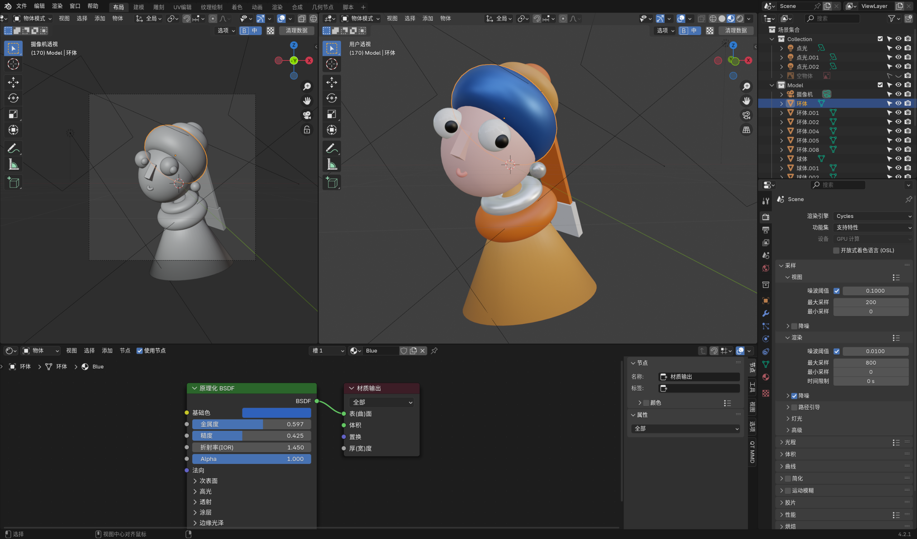Toggle perspective/orthographic grid icon in user viewport
This screenshot has height=539, width=917.
[746, 130]
